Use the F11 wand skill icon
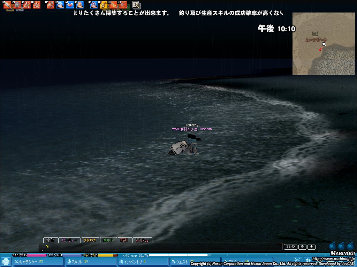Image resolution: width=357 pixels, height=267 pixels. (113, 5)
